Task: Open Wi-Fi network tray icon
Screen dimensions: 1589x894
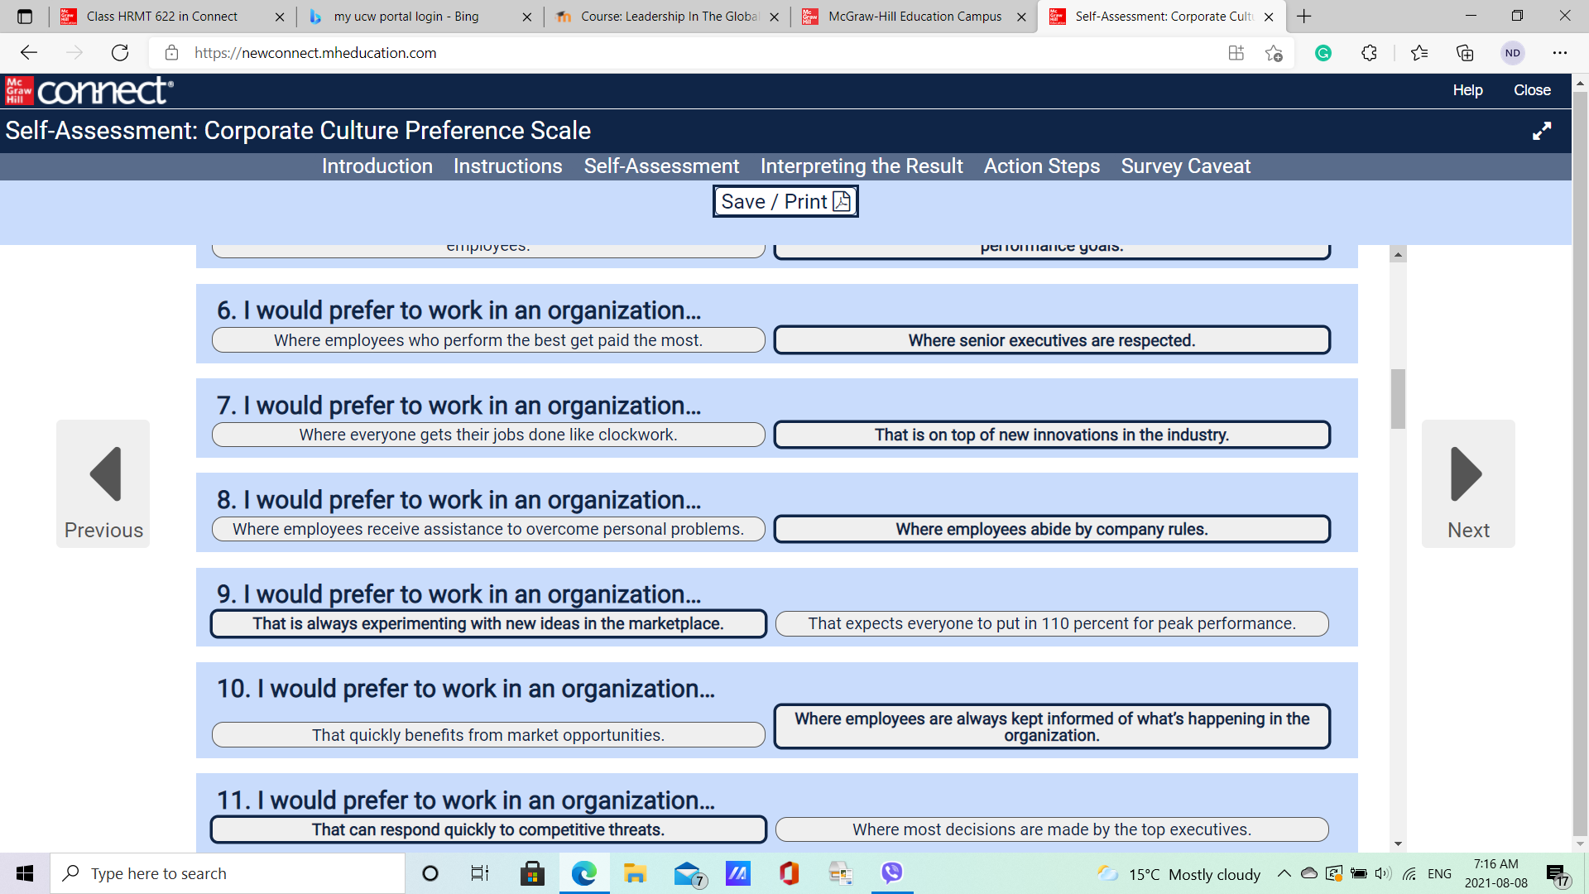Action: 1410,873
